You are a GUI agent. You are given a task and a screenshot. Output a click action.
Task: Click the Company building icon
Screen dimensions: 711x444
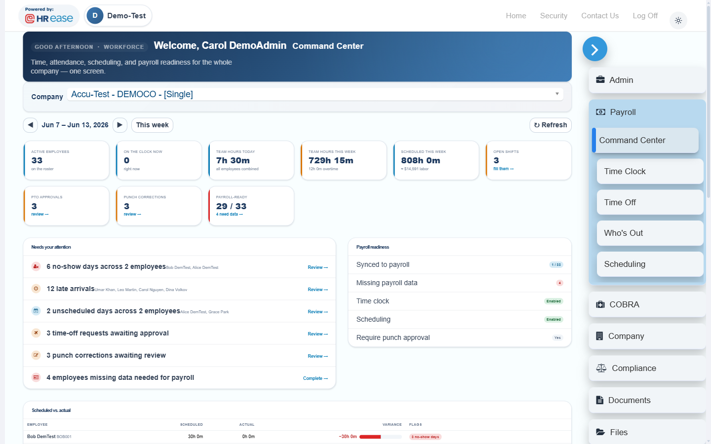599,336
